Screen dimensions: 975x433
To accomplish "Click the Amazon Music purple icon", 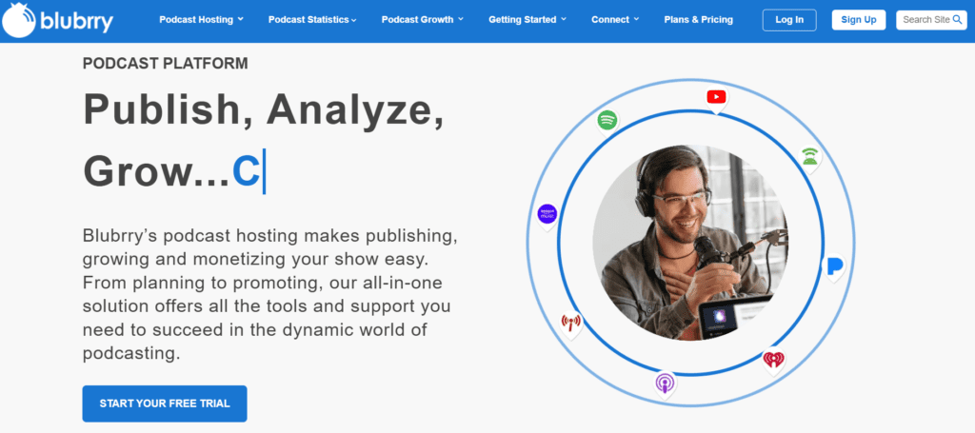I will tap(547, 214).
